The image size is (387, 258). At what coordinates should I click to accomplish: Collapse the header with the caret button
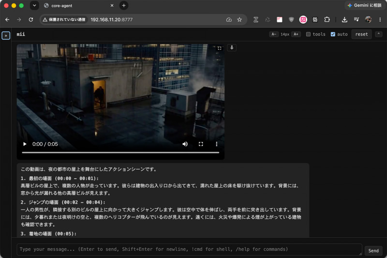pos(378,34)
